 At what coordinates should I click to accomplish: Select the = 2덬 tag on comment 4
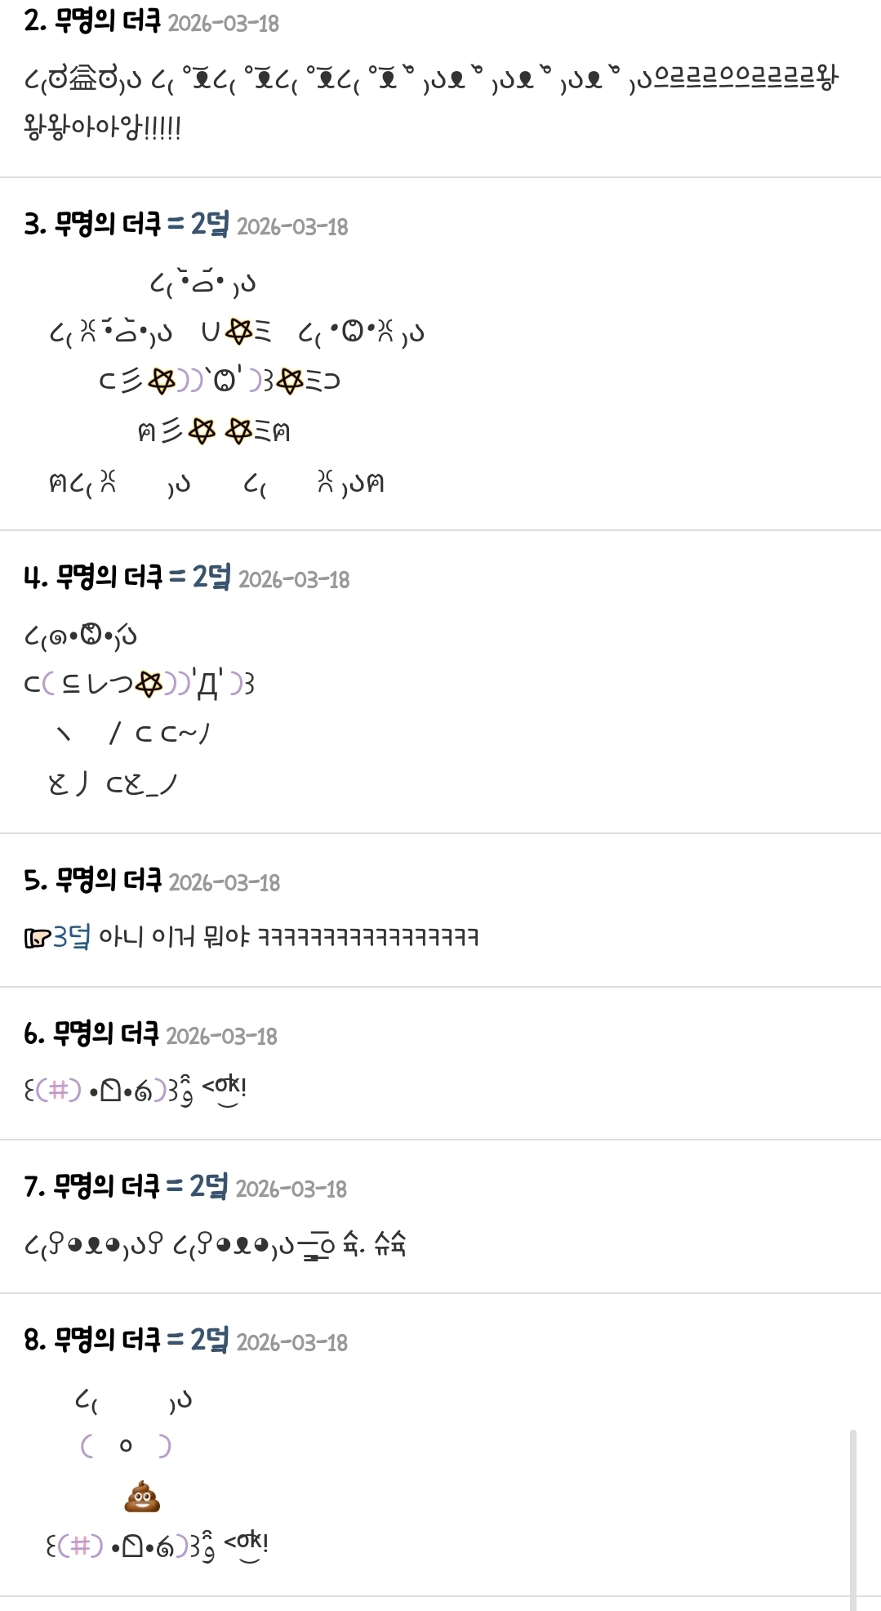200,577
